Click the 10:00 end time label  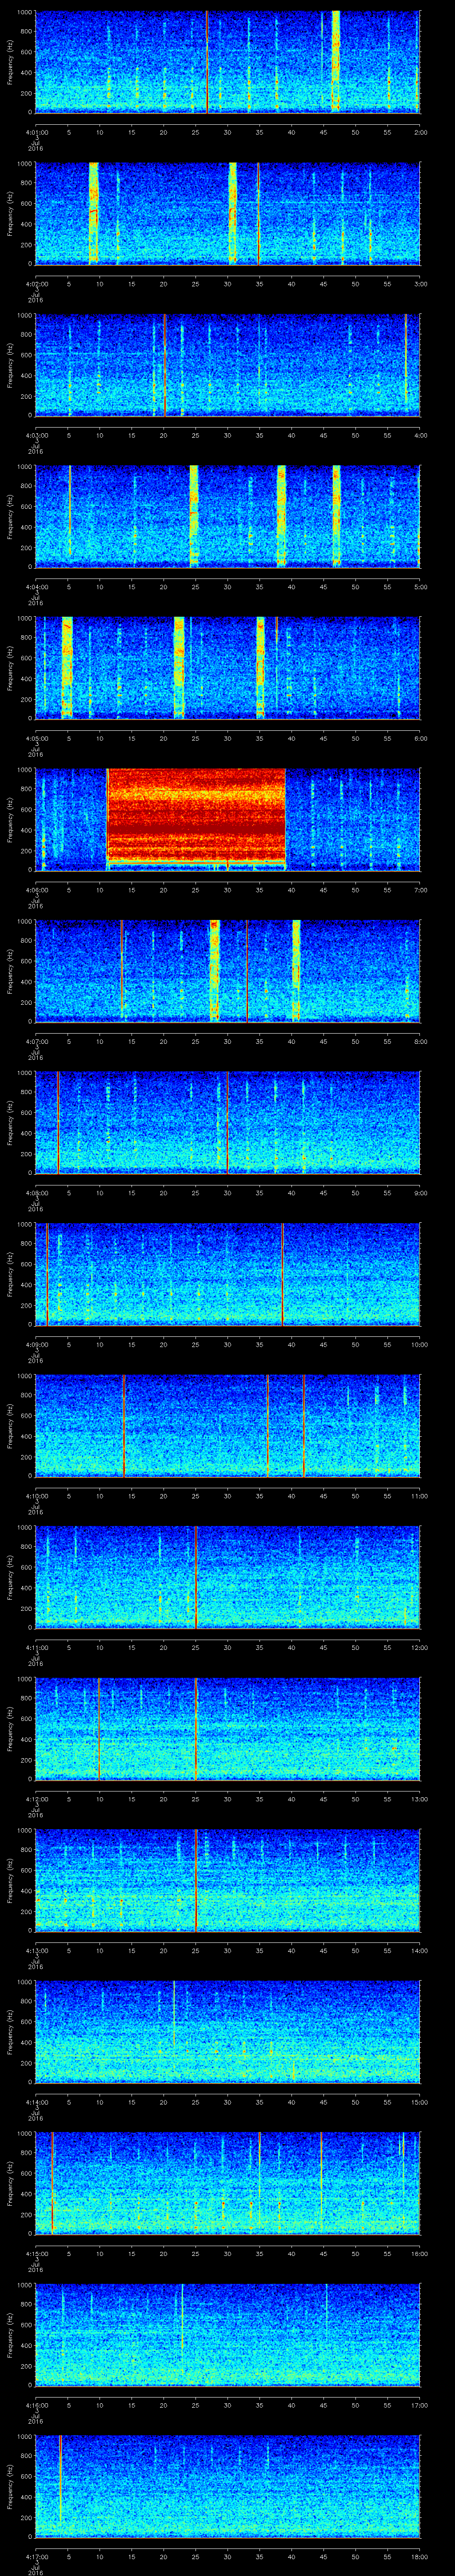(419, 1344)
